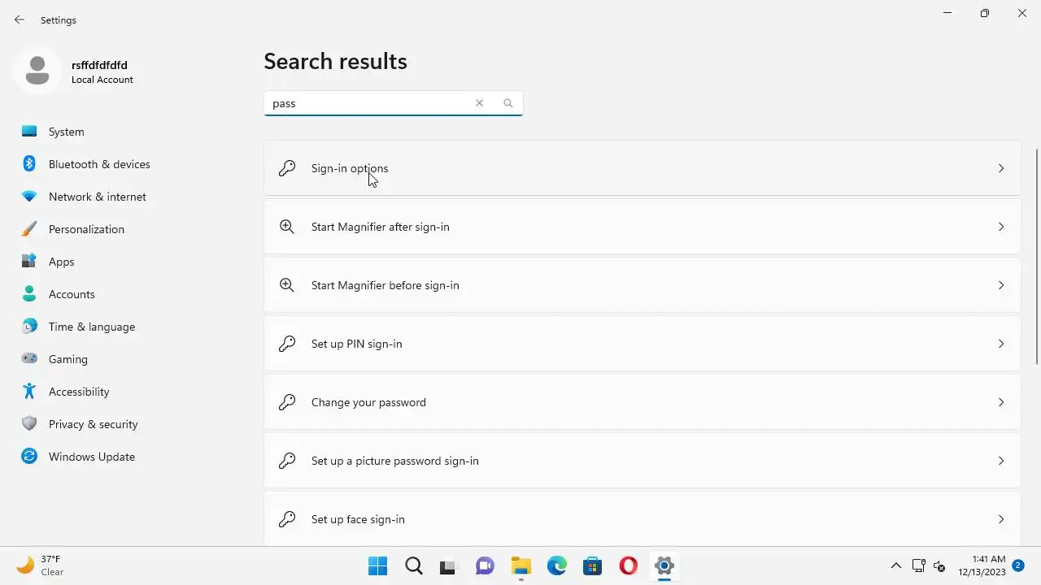Image resolution: width=1041 pixels, height=585 pixels.
Task: Expand the Sign-in options chevron
Action: (1001, 168)
